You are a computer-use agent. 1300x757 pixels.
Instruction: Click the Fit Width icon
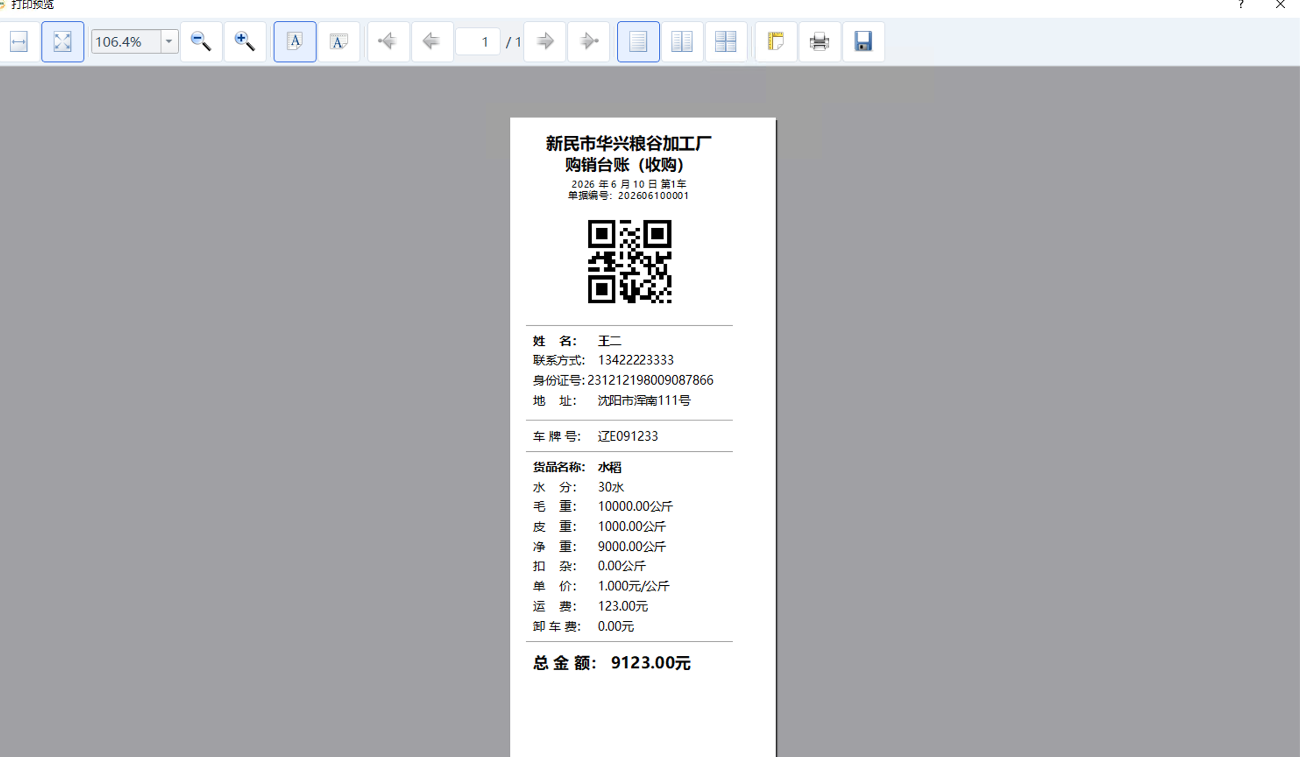coord(19,42)
